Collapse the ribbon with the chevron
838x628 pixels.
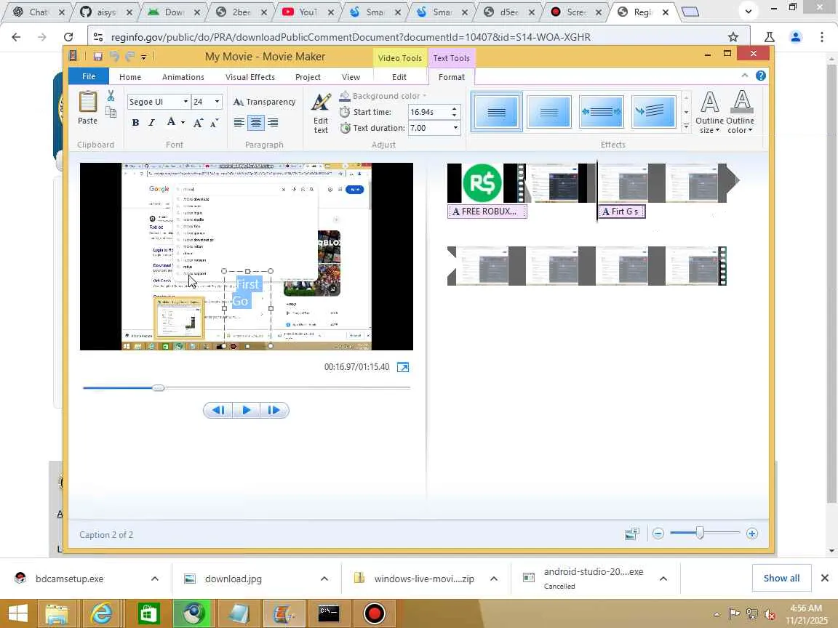pyautogui.click(x=744, y=76)
